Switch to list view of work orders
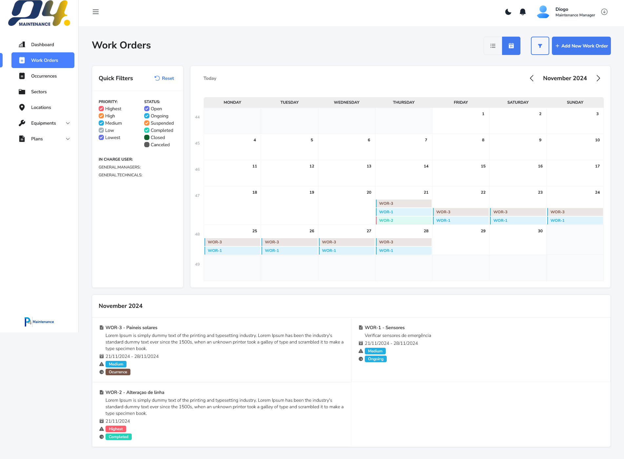The width and height of the screenshot is (624, 459). [x=493, y=46]
